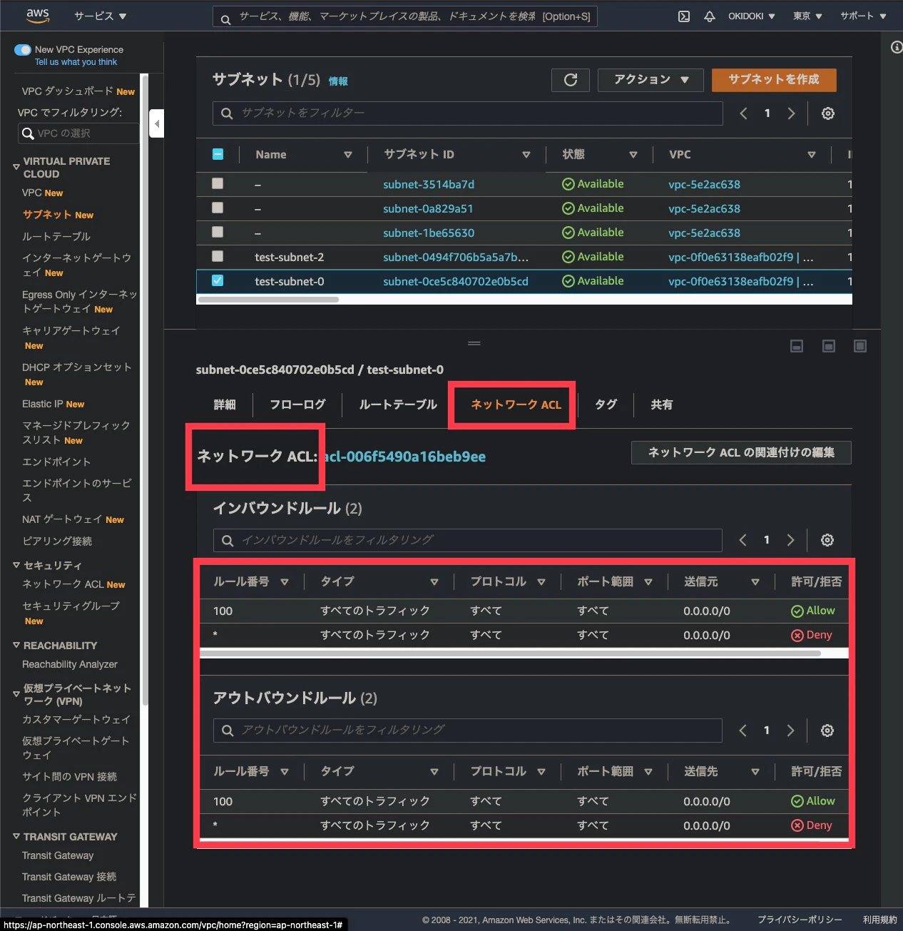Switch to the 詳細 details tab

coord(225,405)
